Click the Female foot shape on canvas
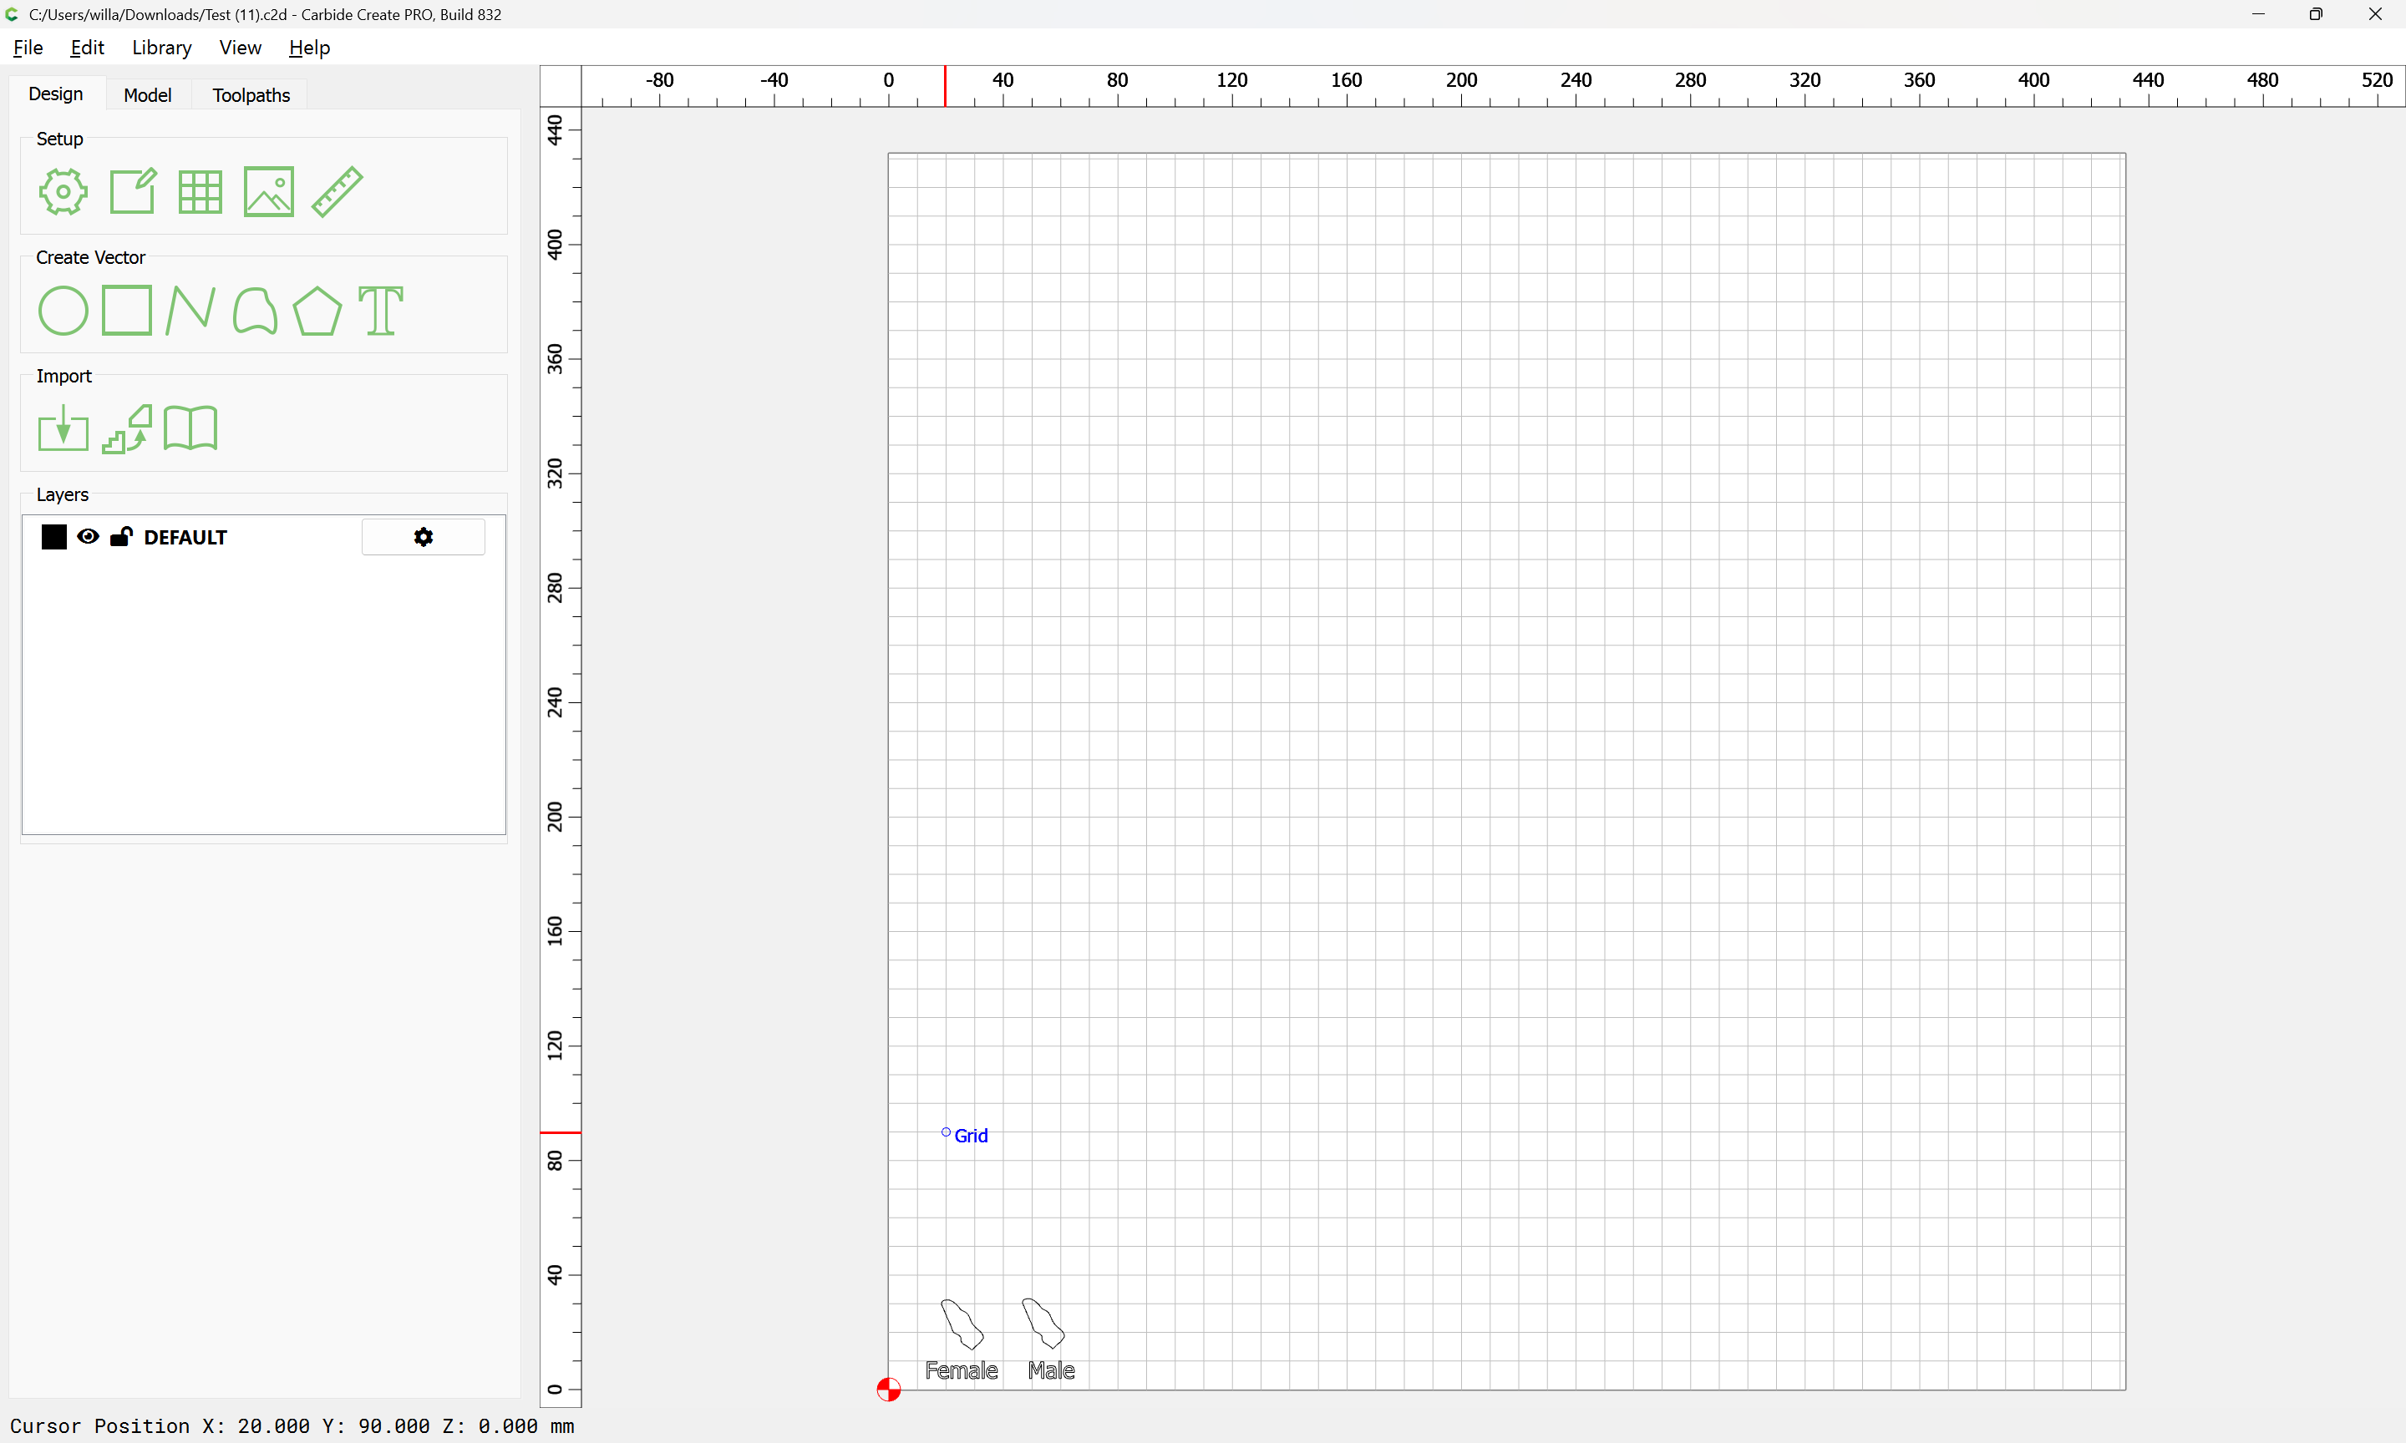The width and height of the screenshot is (2406, 1443). (x=962, y=1325)
